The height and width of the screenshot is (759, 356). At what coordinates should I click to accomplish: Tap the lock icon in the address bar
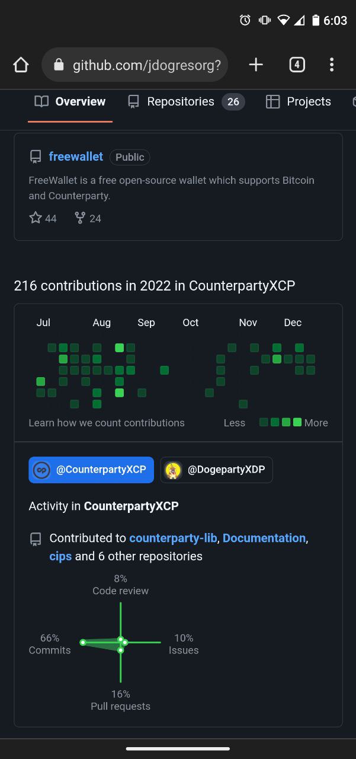[x=59, y=65]
